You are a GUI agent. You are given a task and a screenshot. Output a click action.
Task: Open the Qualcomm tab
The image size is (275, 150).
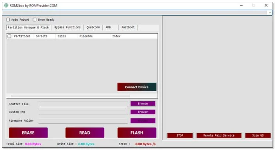click(93, 27)
